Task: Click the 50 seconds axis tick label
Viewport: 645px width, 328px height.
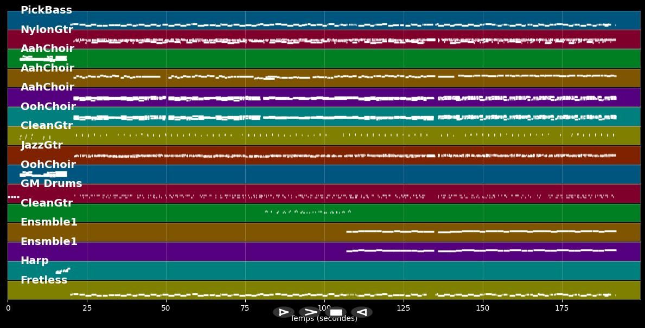Action: click(x=165, y=308)
